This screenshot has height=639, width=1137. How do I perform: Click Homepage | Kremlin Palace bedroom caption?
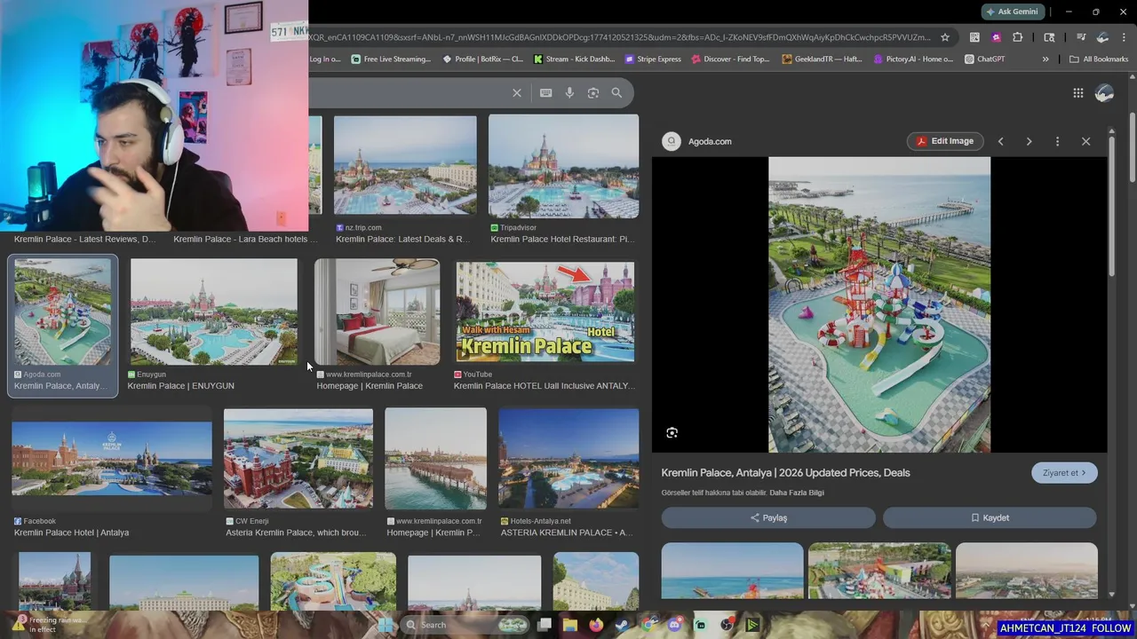point(370,386)
